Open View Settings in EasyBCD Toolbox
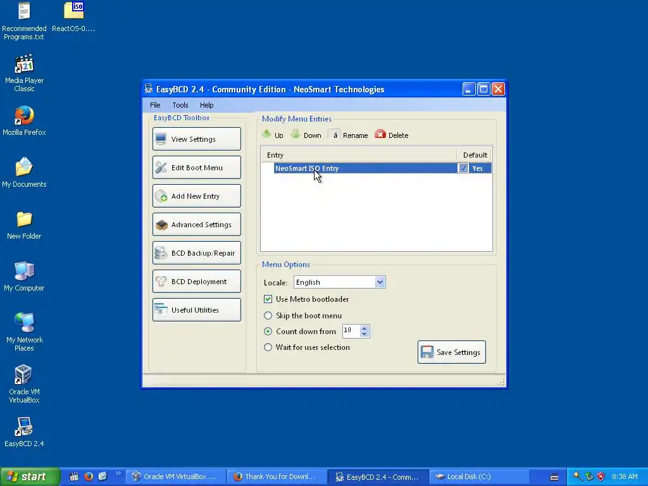This screenshot has width=648, height=486. coord(197,139)
